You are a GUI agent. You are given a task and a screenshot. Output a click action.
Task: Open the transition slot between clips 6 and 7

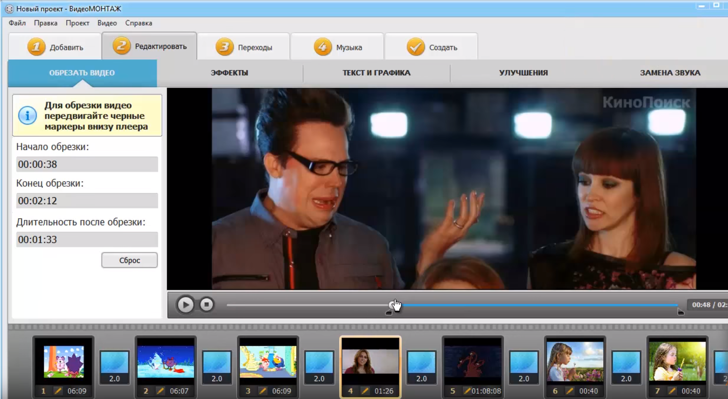[x=626, y=367]
